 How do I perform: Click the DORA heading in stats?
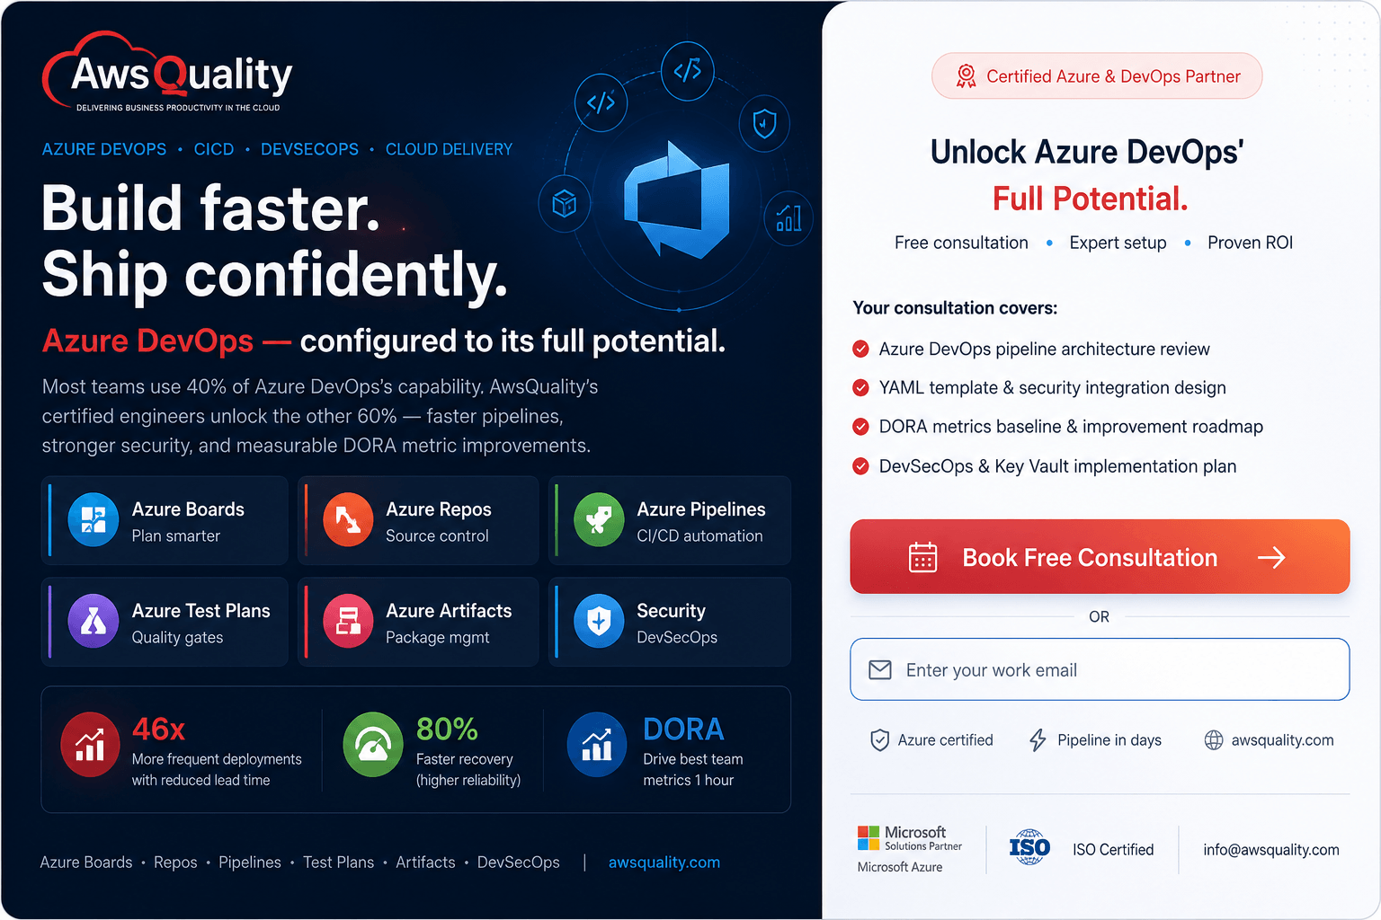pyautogui.click(x=683, y=729)
